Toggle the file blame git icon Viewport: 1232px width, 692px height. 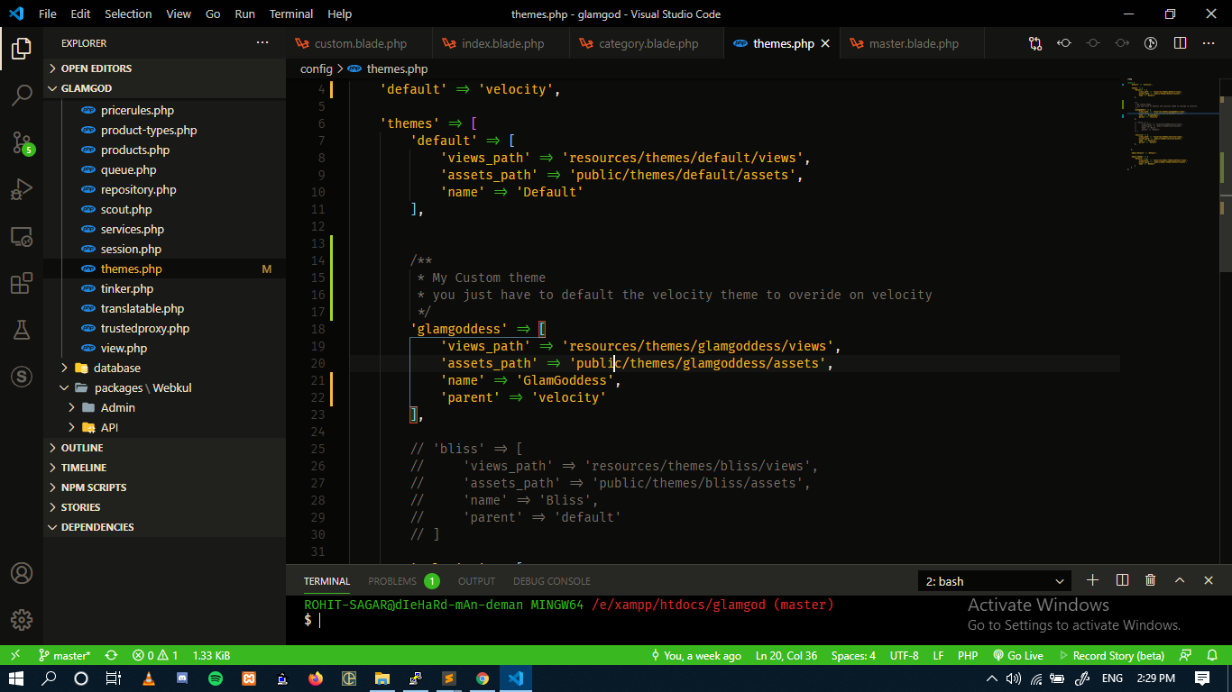[x=1151, y=43]
